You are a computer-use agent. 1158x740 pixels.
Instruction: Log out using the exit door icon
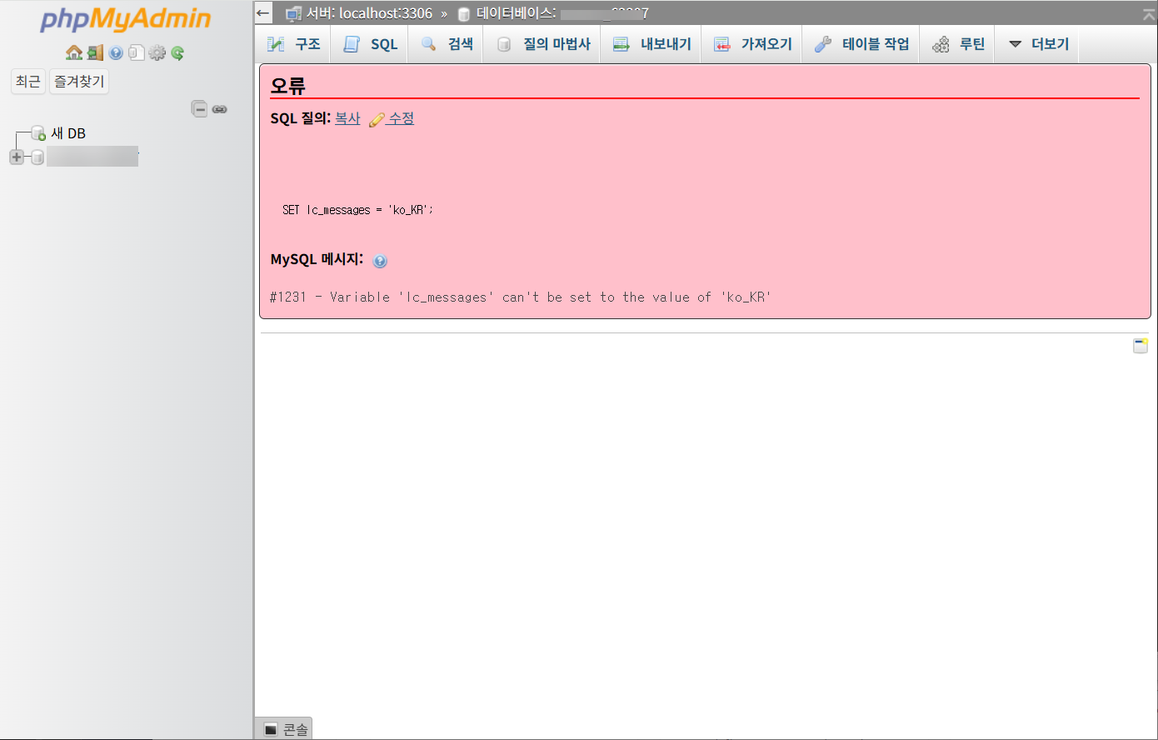[x=96, y=52]
